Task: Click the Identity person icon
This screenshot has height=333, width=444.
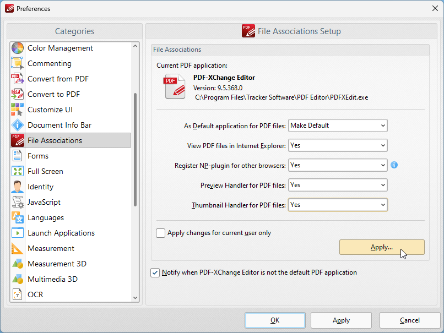Action: 18,187
